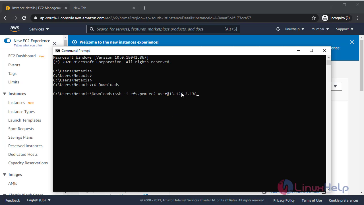Collapse the Images sidebar section
This screenshot has height=205, width=364.
pyautogui.click(x=5, y=175)
